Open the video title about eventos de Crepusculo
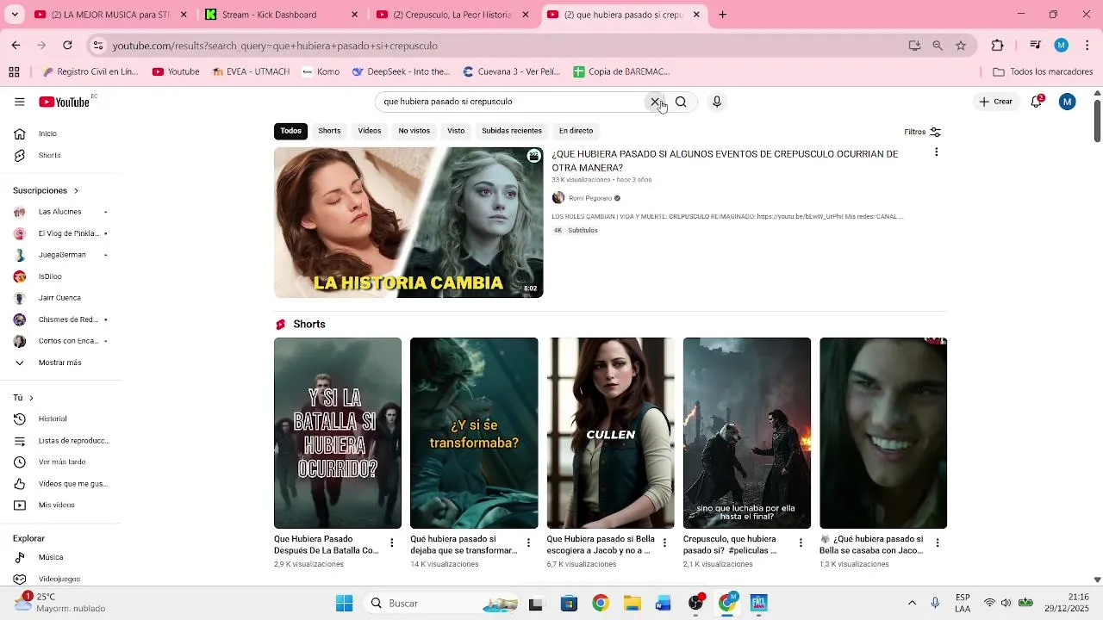Screen dimensions: 1103x620 [725, 161]
